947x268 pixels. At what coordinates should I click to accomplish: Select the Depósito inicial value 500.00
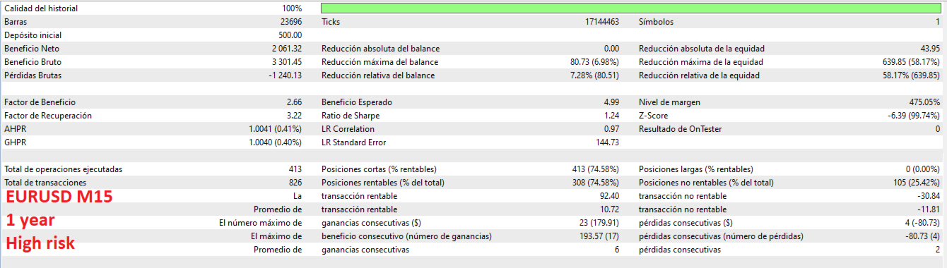point(290,35)
